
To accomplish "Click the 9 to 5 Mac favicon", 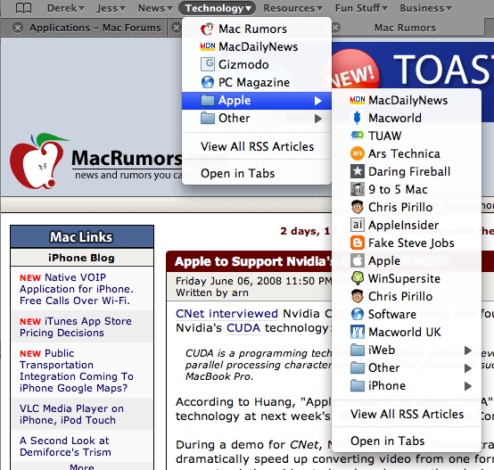I will tap(358, 189).
